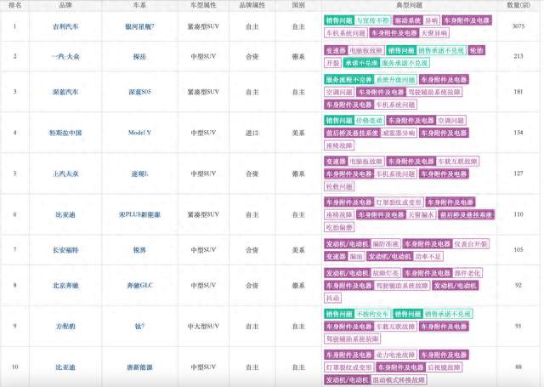544x387 pixels.
Task: Click the 数量(宗) column header
Action: click(x=518, y=5)
